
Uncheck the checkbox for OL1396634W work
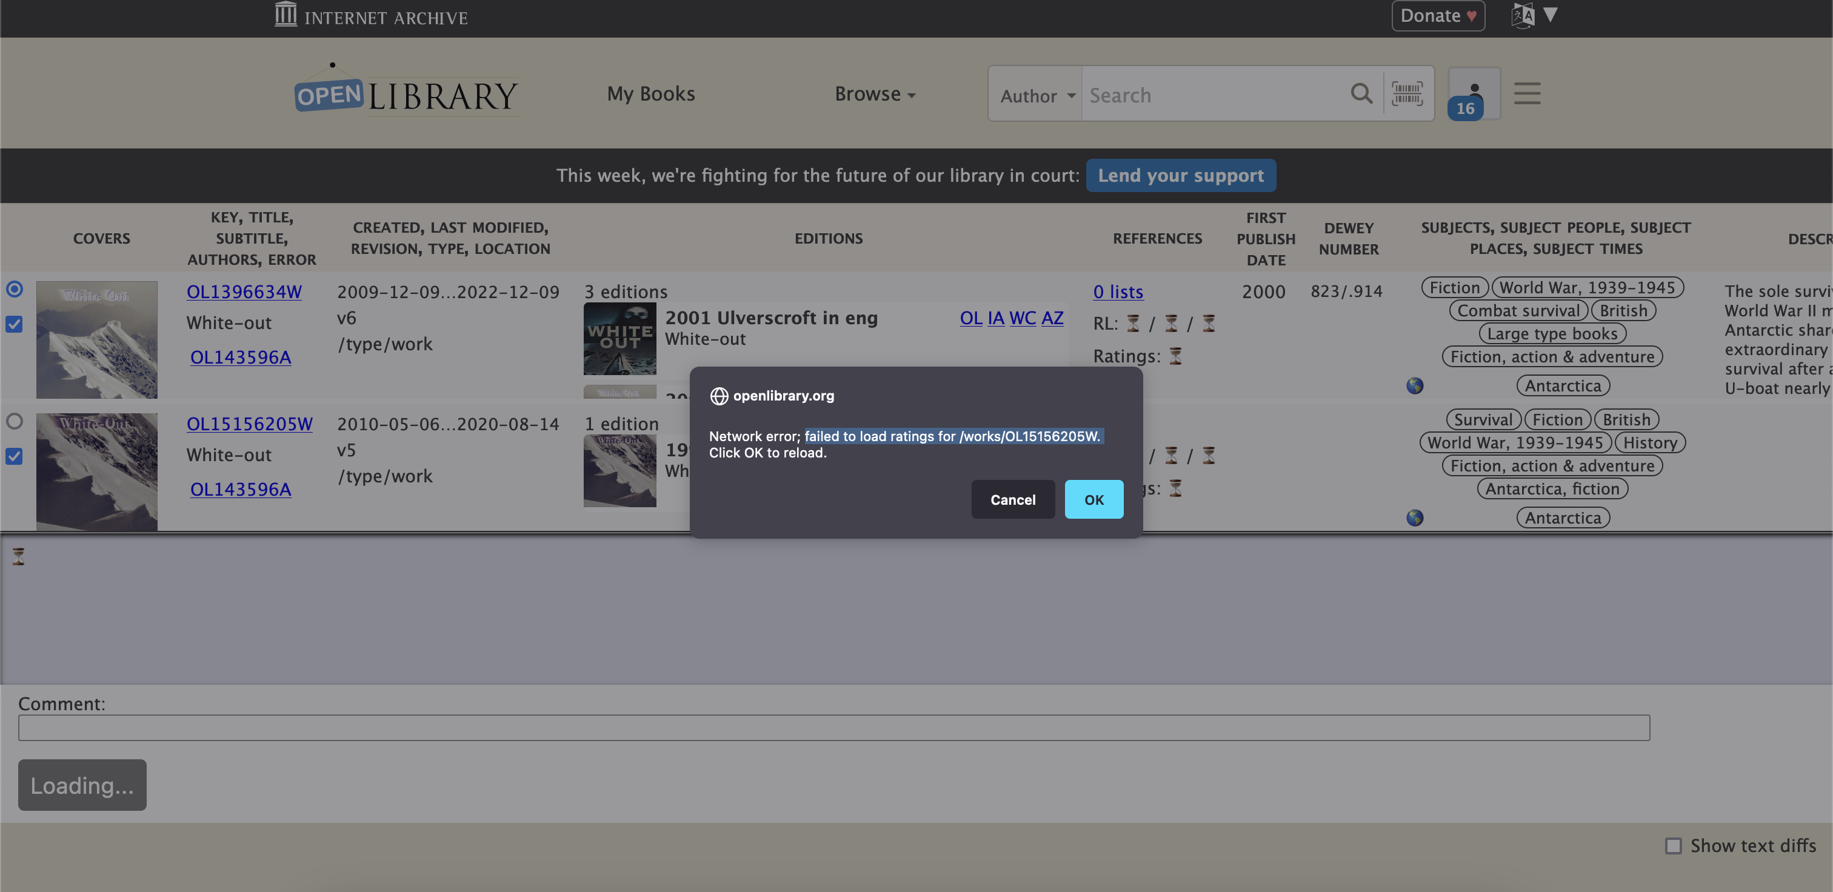(x=14, y=324)
